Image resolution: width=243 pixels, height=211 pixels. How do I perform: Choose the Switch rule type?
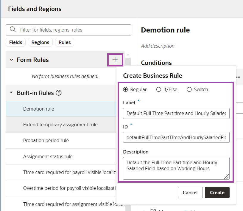click(189, 89)
